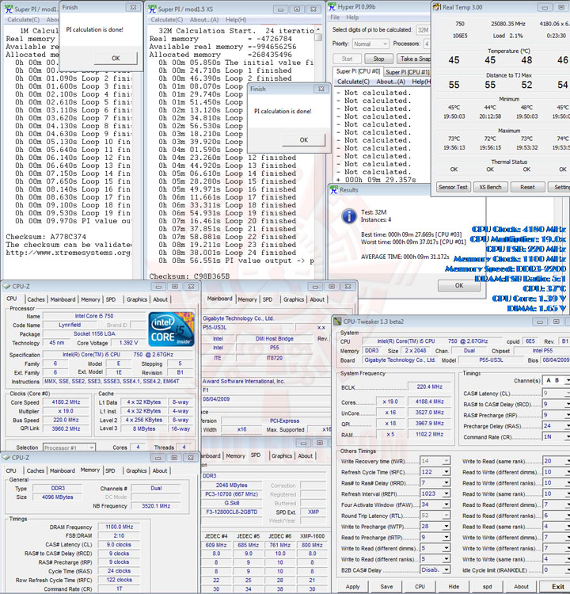
Task: Select Memory tab in the Core i5 750 CPU-Z window
Action: [x=90, y=299]
